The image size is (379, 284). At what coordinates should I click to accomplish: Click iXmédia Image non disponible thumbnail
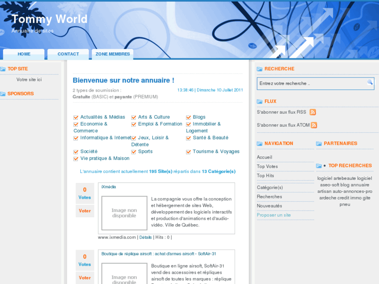pyautogui.click(x=124, y=213)
